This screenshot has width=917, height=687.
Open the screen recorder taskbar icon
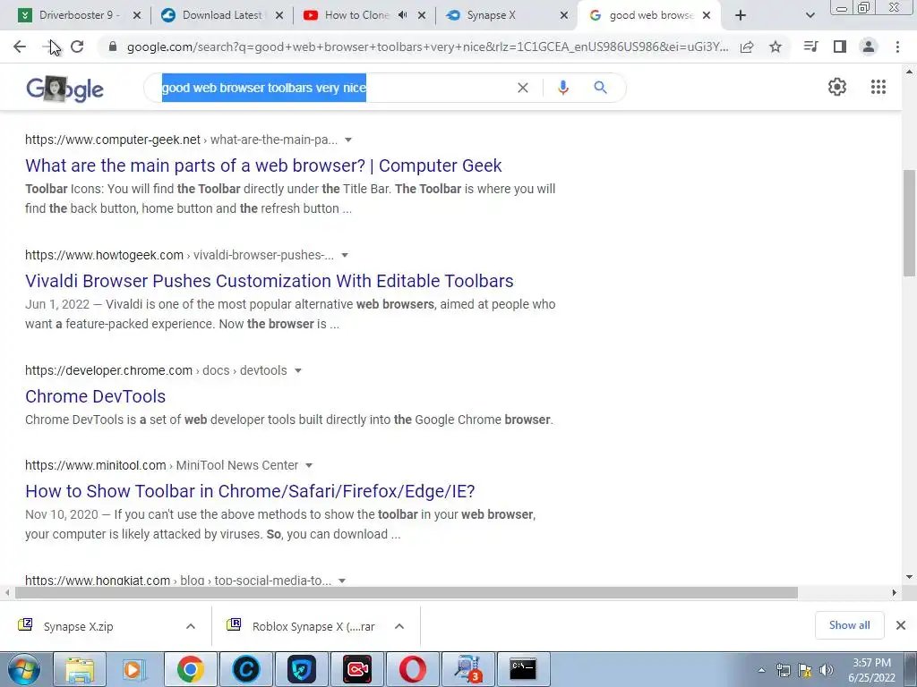click(x=357, y=669)
